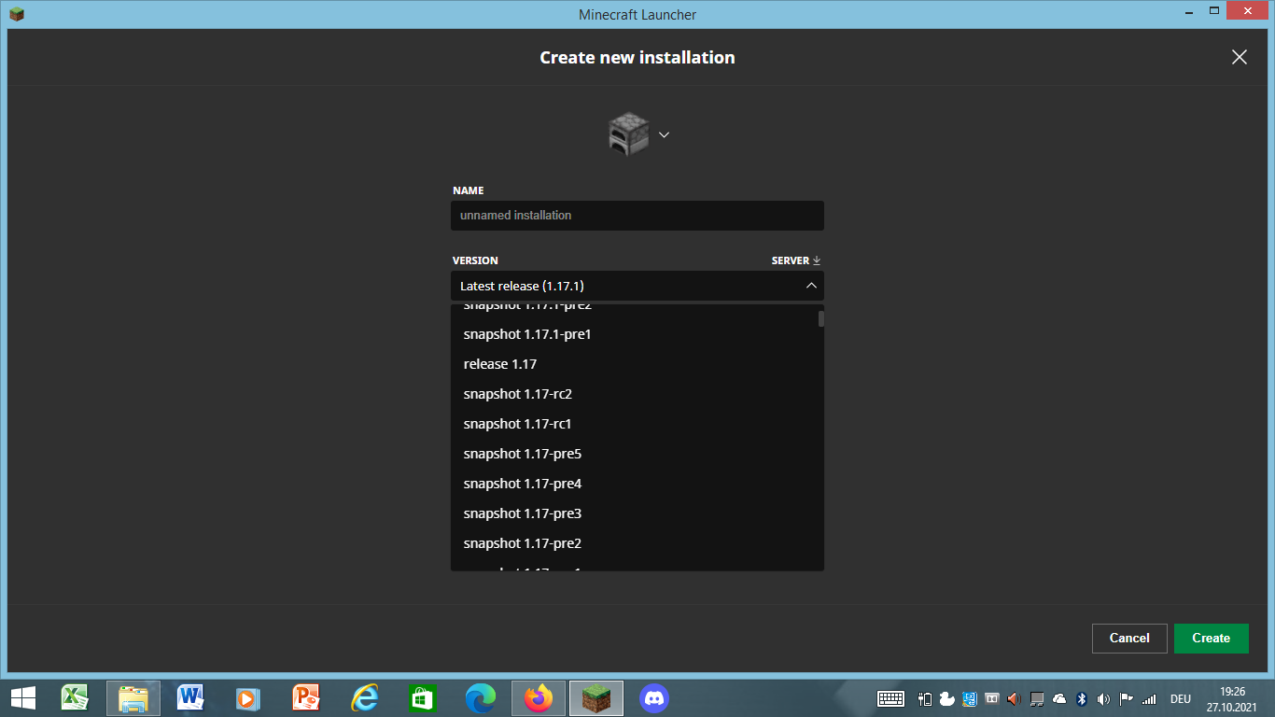Screen dimensions: 1275x717
Task: Click the version list scrollbar thumb
Action: pos(821,318)
